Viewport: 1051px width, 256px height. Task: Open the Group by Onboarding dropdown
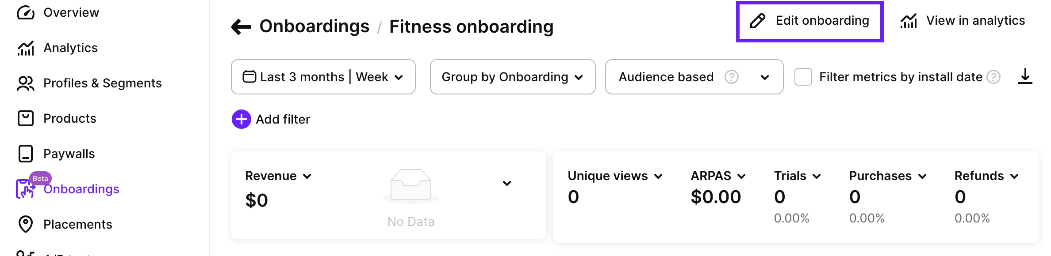tap(512, 77)
